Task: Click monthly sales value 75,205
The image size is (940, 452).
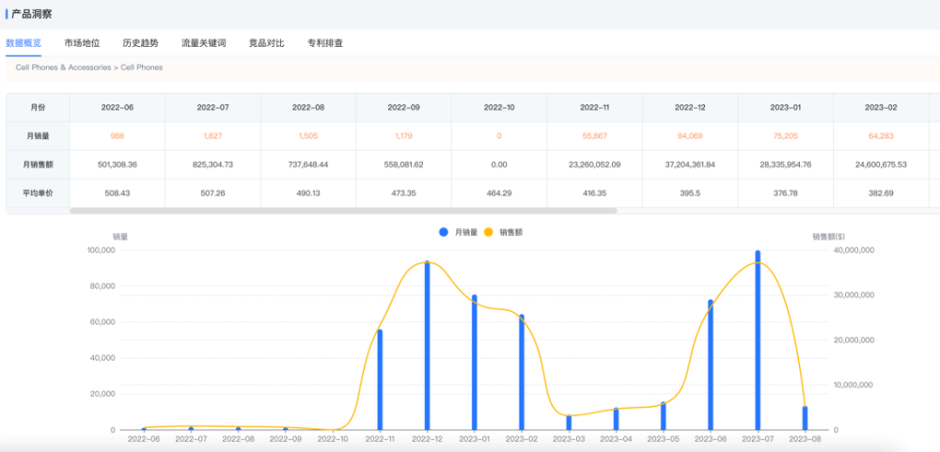Action: (x=785, y=136)
